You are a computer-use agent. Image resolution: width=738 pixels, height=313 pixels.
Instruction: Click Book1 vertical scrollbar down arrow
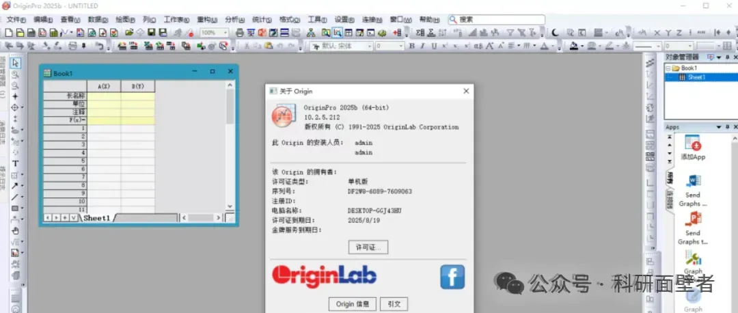[230, 206]
